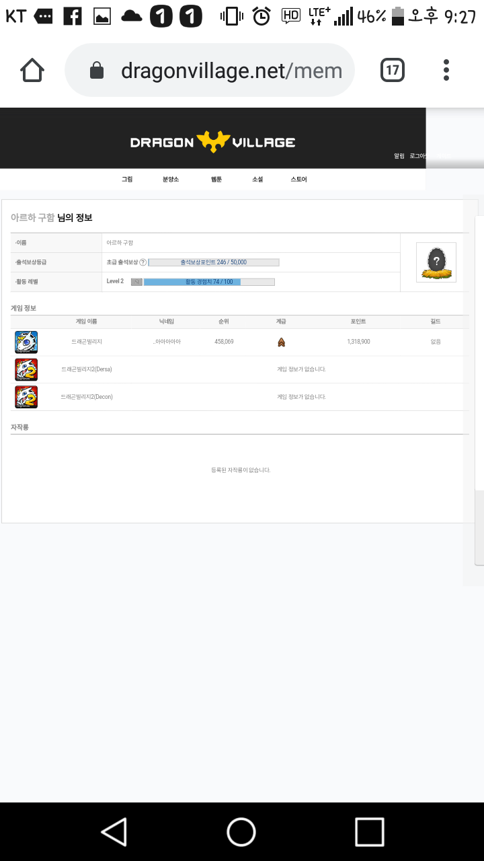Click the 활동 경험치 74 / 100 progress bar
This screenshot has width=484, height=861.
[x=209, y=282]
